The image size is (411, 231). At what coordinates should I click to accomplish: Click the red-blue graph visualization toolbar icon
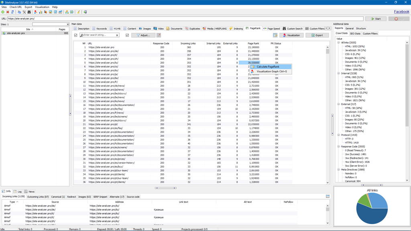[36, 12]
